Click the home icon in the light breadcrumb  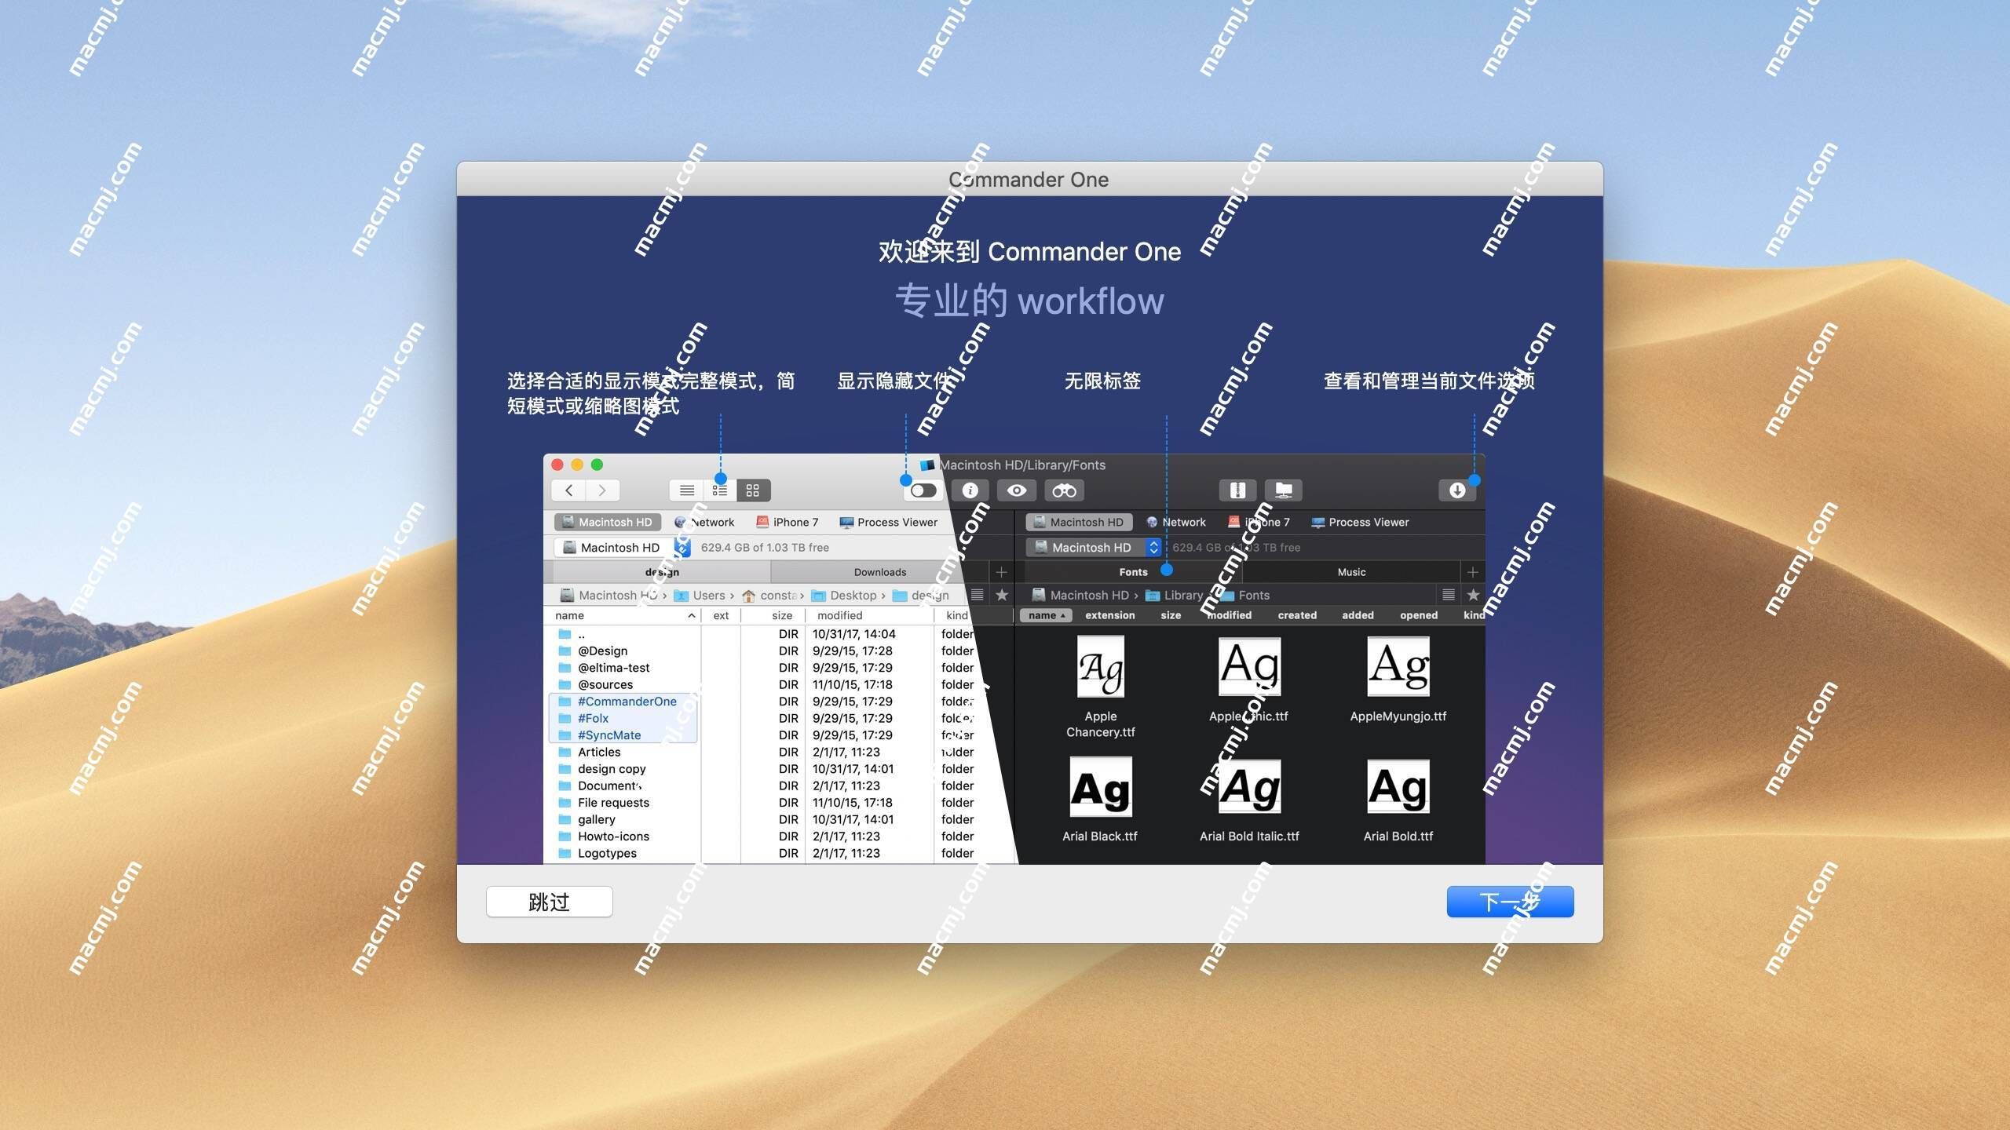click(x=748, y=596)
